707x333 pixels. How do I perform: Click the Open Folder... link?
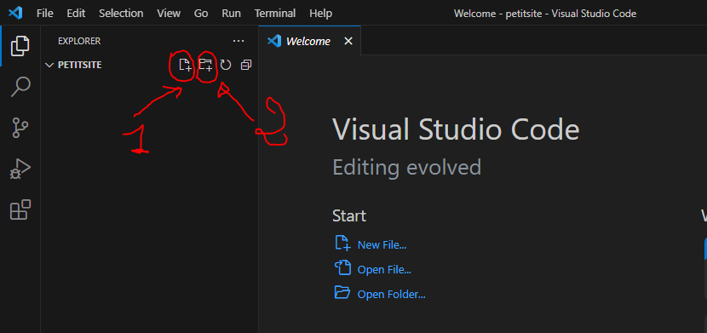point(391,295)
